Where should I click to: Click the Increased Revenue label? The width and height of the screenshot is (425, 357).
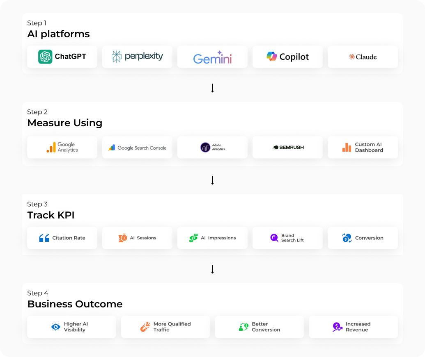[358, 327]
